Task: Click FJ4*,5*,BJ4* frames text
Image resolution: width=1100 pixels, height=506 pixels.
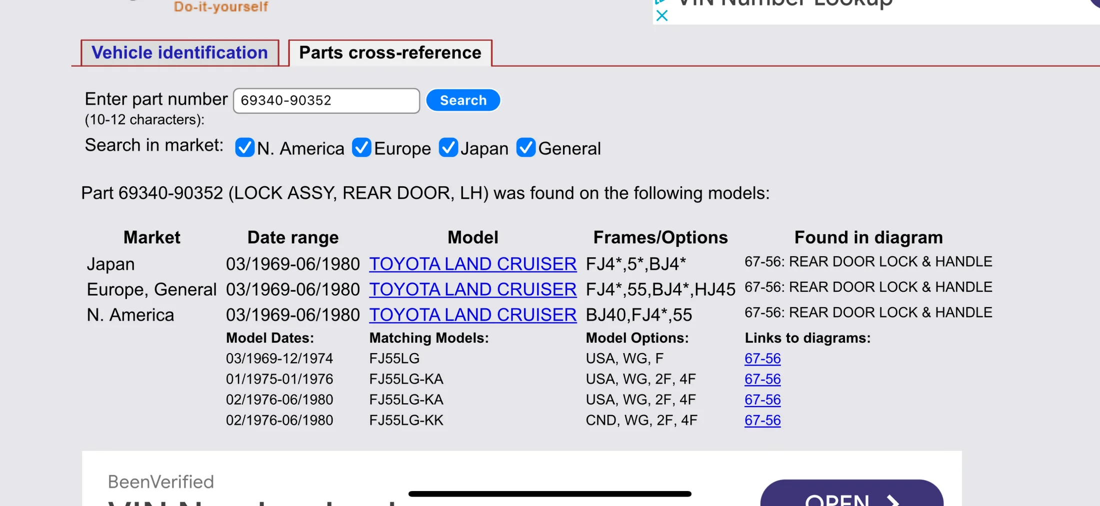Action: (635, 264)
